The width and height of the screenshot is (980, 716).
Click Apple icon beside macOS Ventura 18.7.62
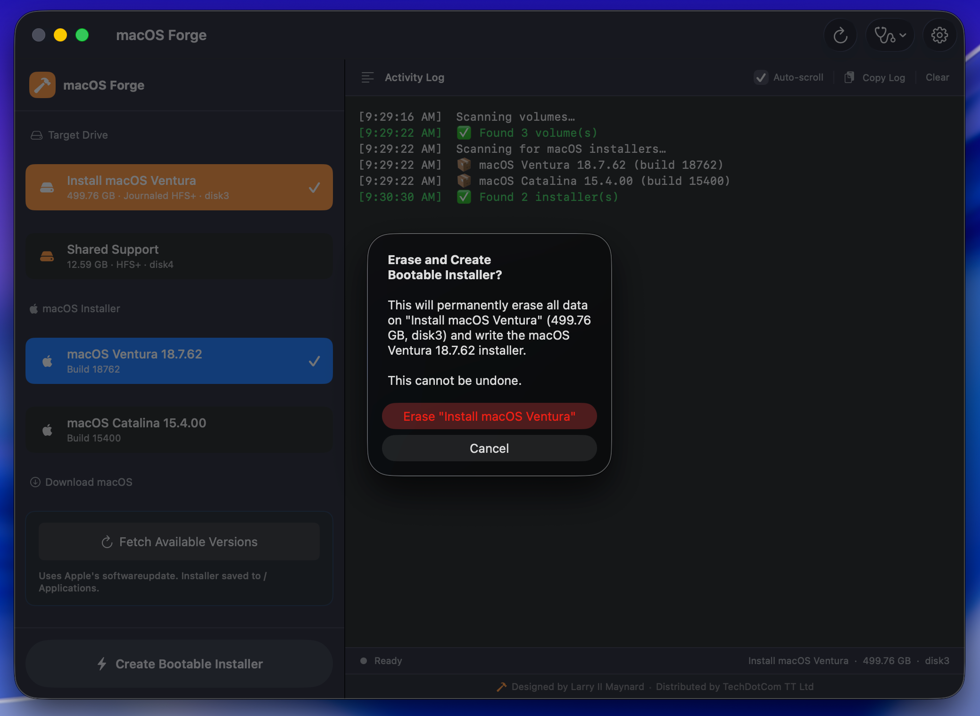point(47,361)
